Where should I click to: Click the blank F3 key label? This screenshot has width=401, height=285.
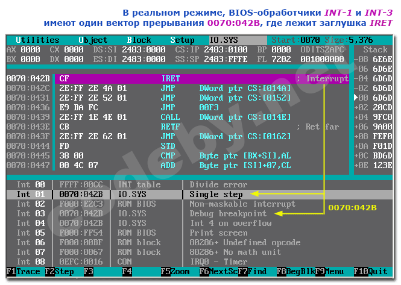(x=89, y=272)
